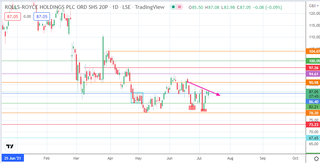
Task: Click the Jun label on time axis
Action: click(x=170, y=158)
